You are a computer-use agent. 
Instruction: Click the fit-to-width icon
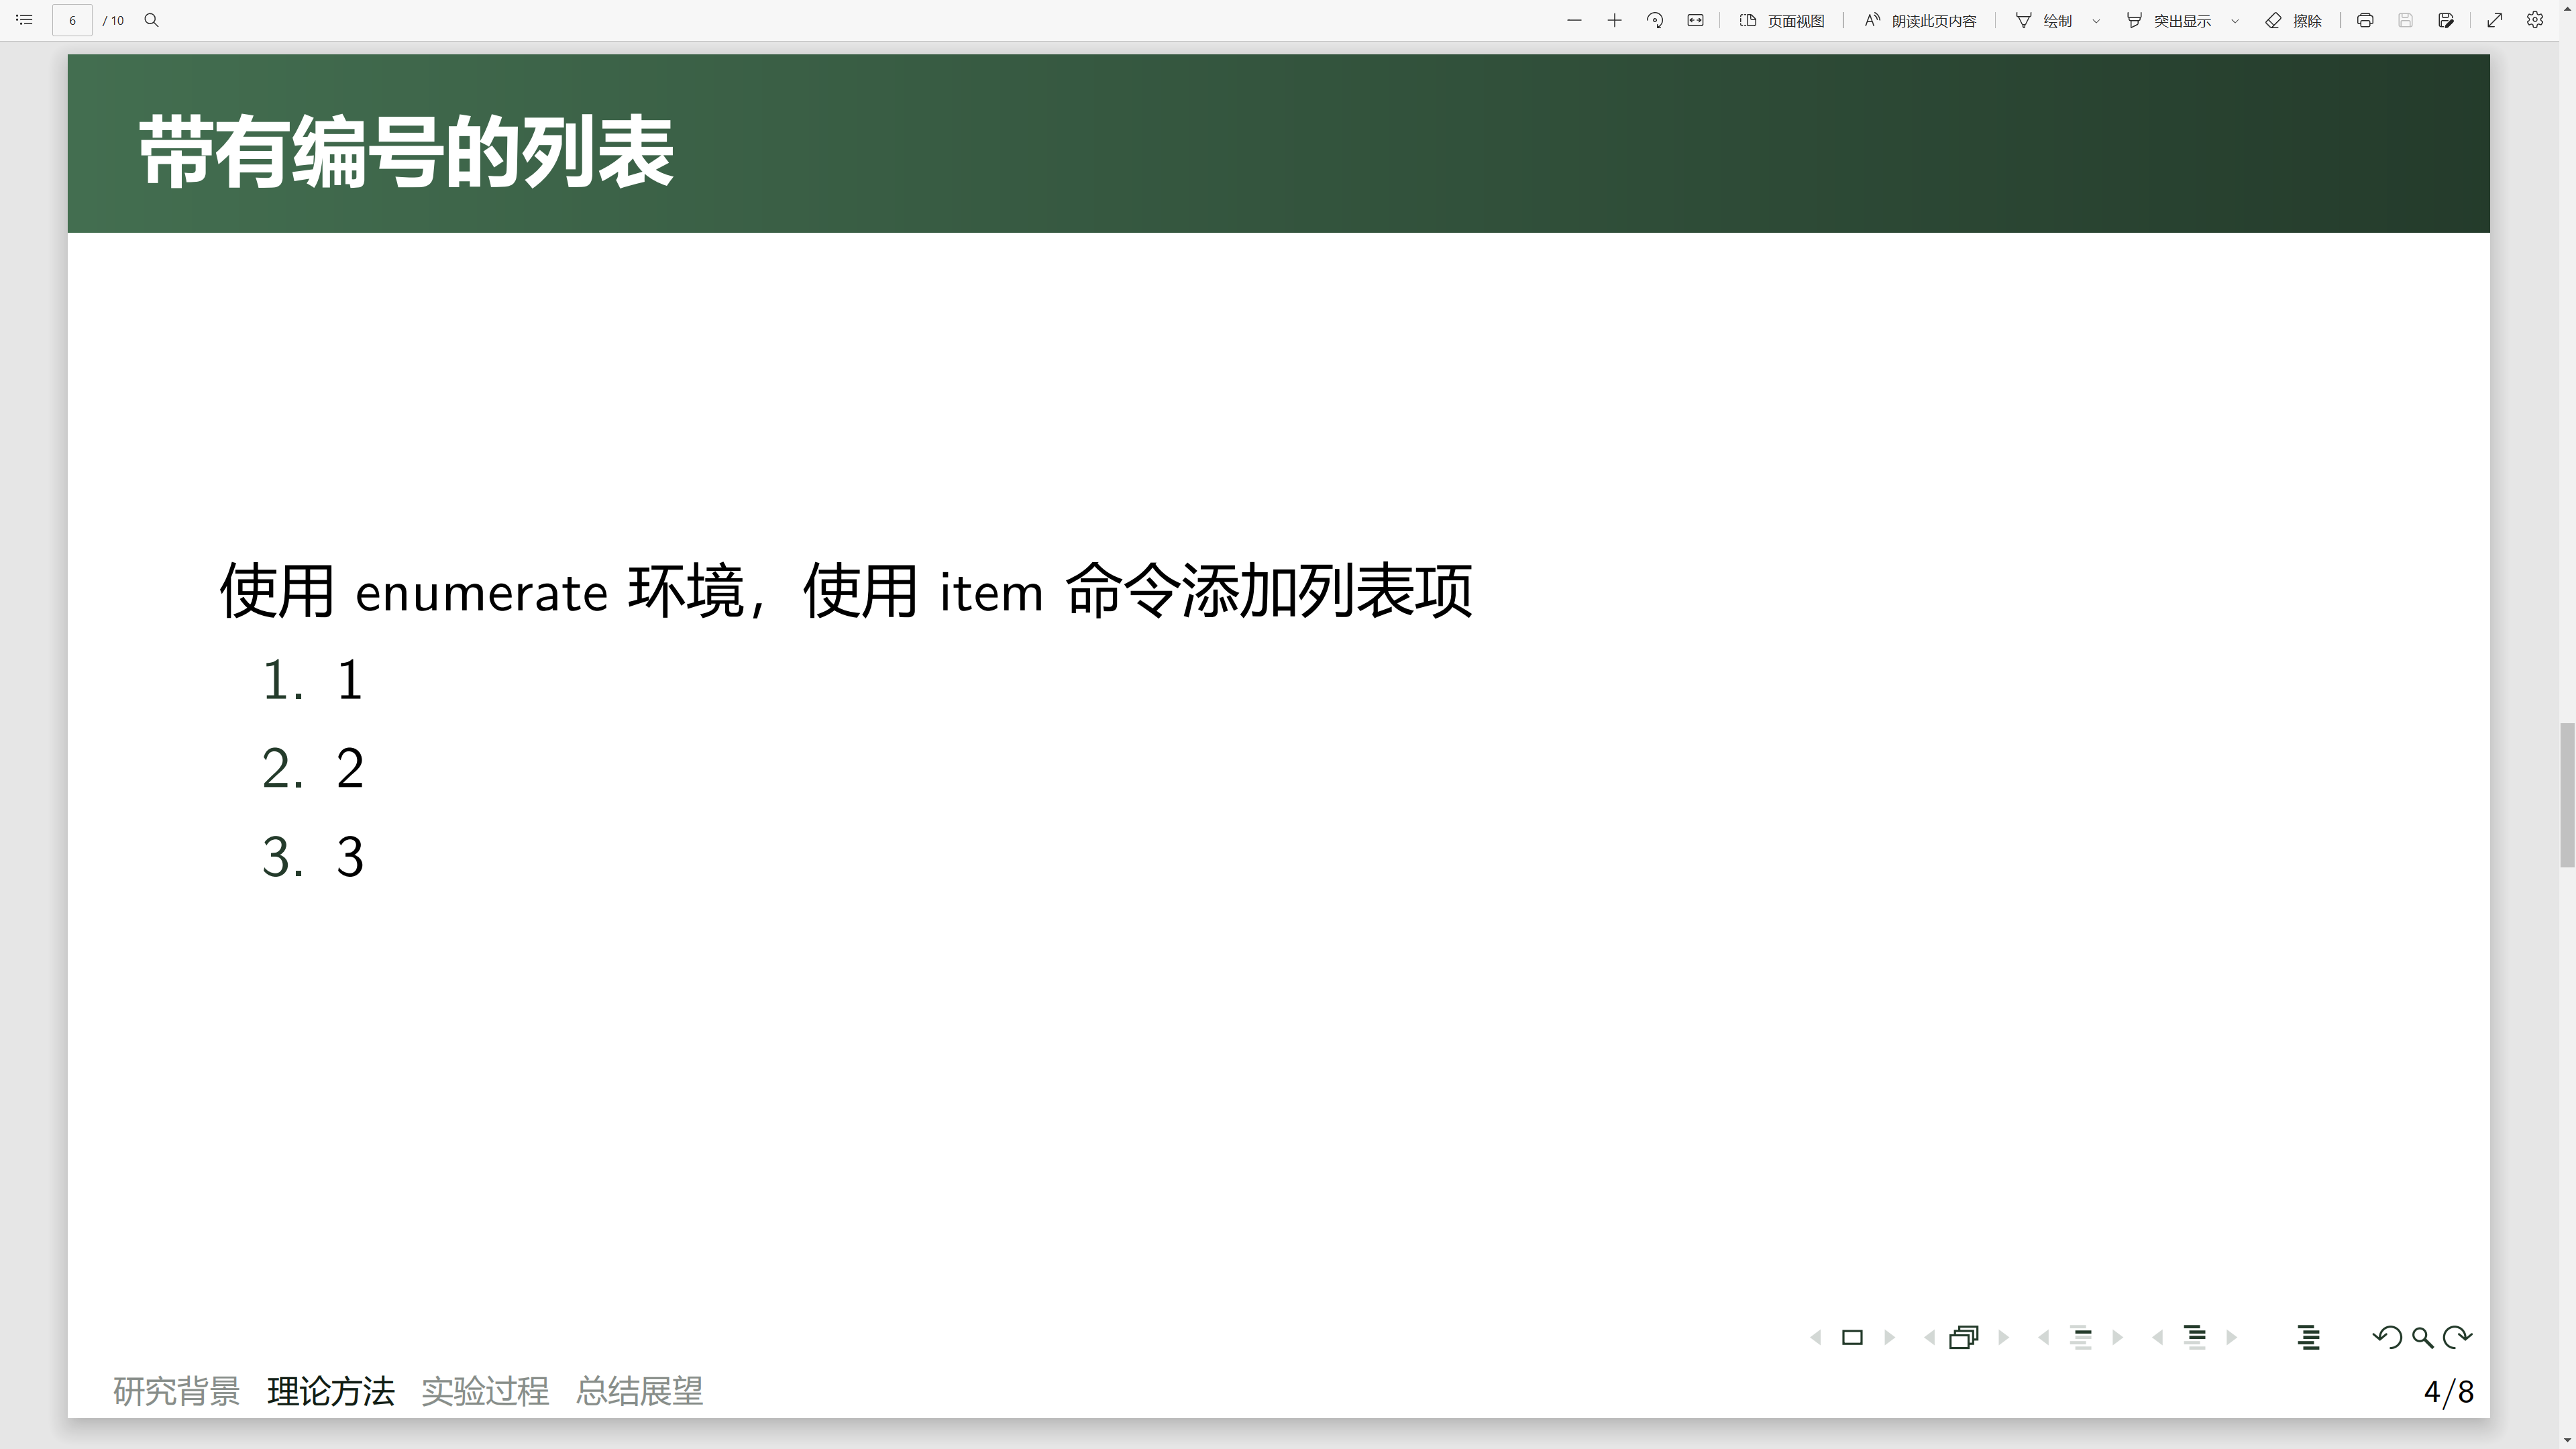pyautogui.click(x=1695, y=20)
